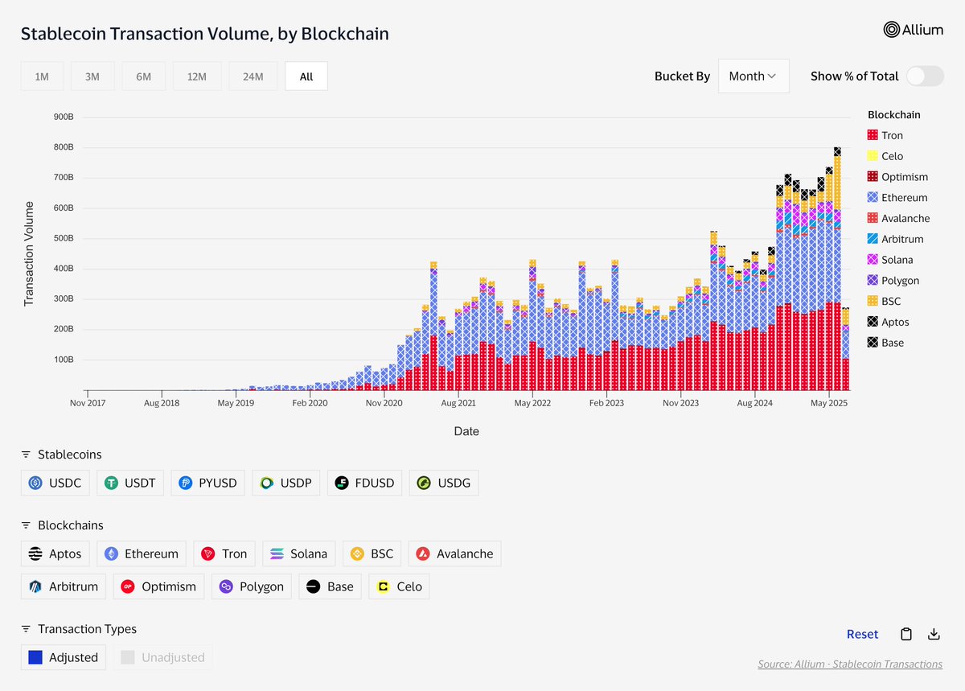Click the Arbitrum legend color swatch
965x691 pixels.
(873, 239)
